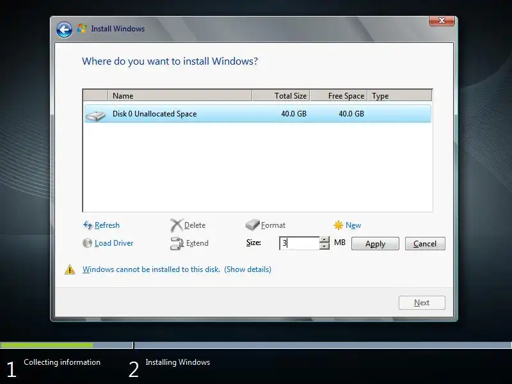
Task: Click the 'MB' unit label
Action: 340,243
